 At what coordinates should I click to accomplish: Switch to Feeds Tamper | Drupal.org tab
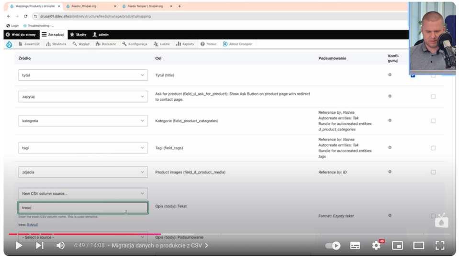pyautogui.click(x=145, y=6)
